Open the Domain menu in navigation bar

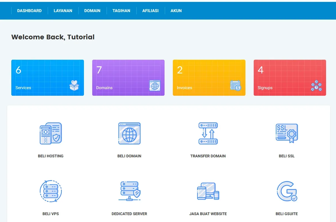point(92,11)
